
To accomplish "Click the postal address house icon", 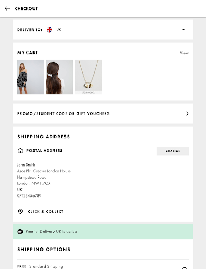I will coord(20,151).
